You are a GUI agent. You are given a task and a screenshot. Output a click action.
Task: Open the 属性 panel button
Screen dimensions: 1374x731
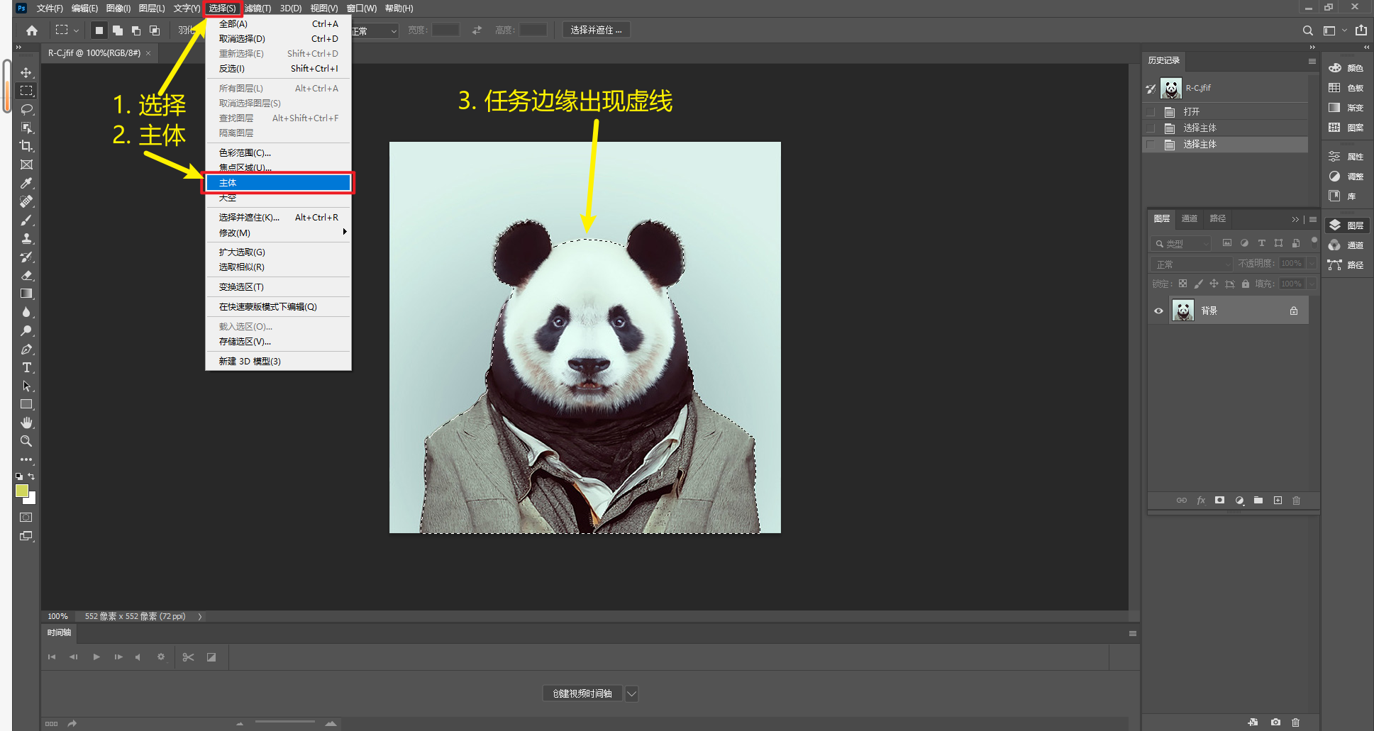(1347, 157)
